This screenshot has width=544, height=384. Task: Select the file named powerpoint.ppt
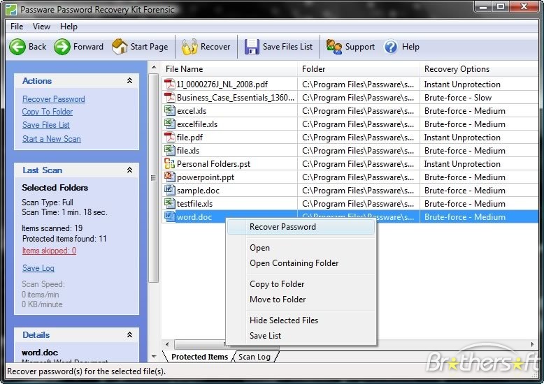pos(206,177)
